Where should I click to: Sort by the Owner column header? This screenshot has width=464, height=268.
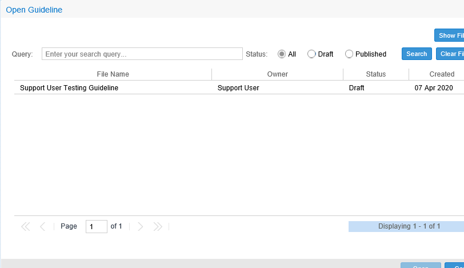tap(277, 74)
